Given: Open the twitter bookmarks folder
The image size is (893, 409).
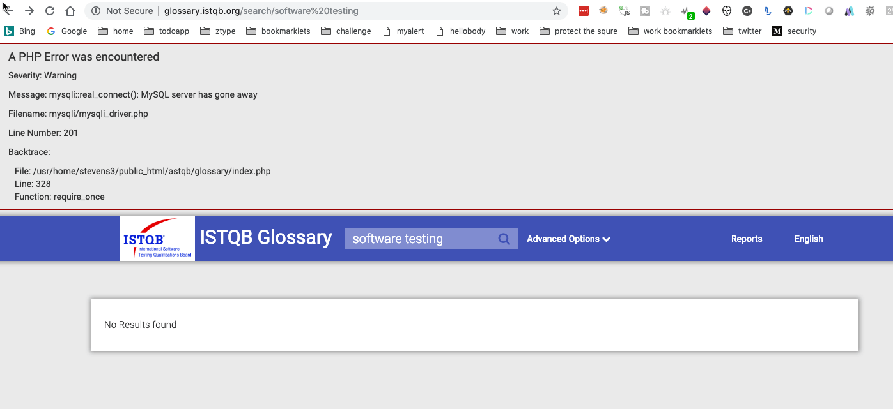Looking at the screenshot, I should [x=742, y=31].
